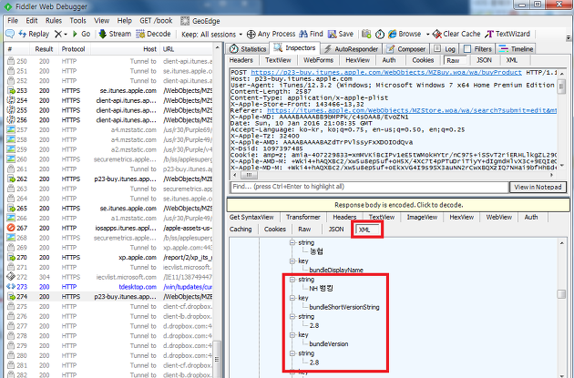The image size is (574, 378).
Task: Select session 274 p23-buy.itunes row
Action: [x=109, y=297]
